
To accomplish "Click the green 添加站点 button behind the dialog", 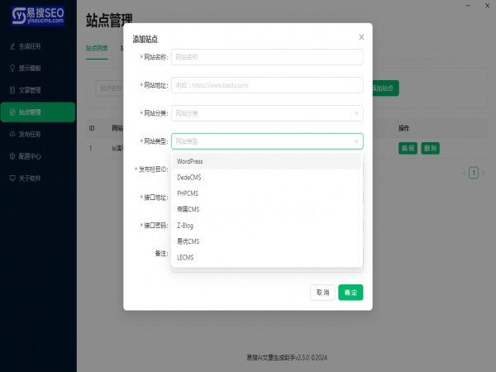I will (385, 88).
